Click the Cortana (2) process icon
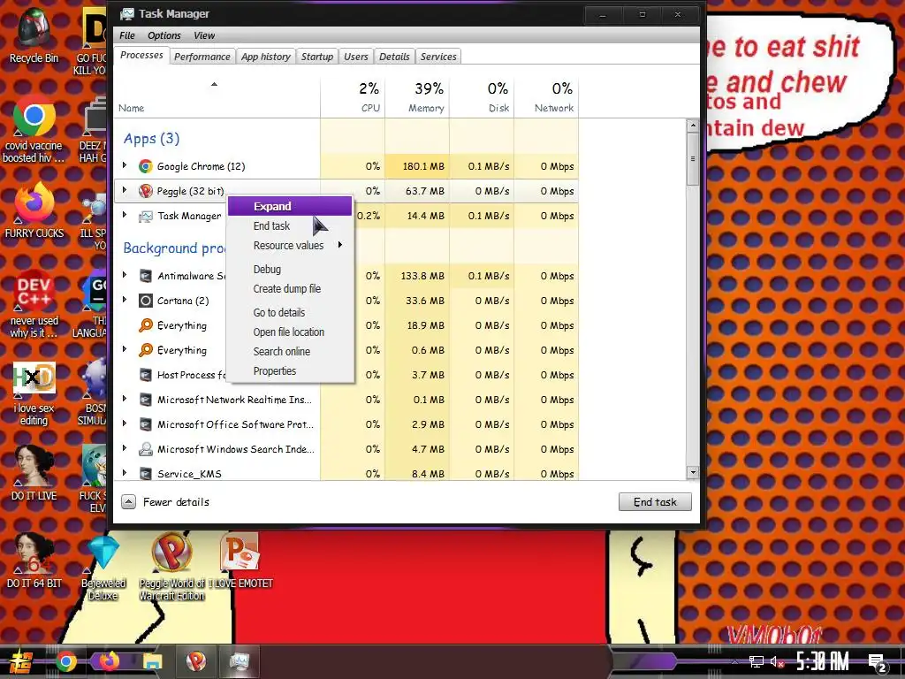Image resolution: width=905 pixels, height=679 pixels. coord(146,301)
